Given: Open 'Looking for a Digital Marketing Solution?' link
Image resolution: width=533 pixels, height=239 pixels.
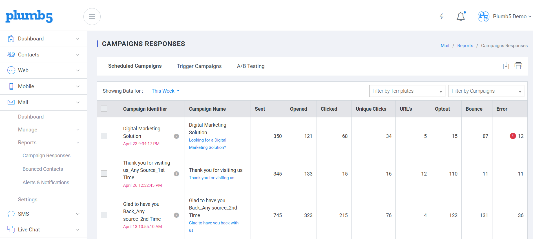Looking at the screenshot, I should click(x=208, y=144).
